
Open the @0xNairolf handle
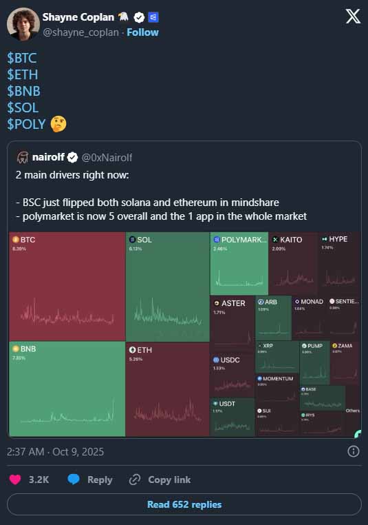(107, 157)
